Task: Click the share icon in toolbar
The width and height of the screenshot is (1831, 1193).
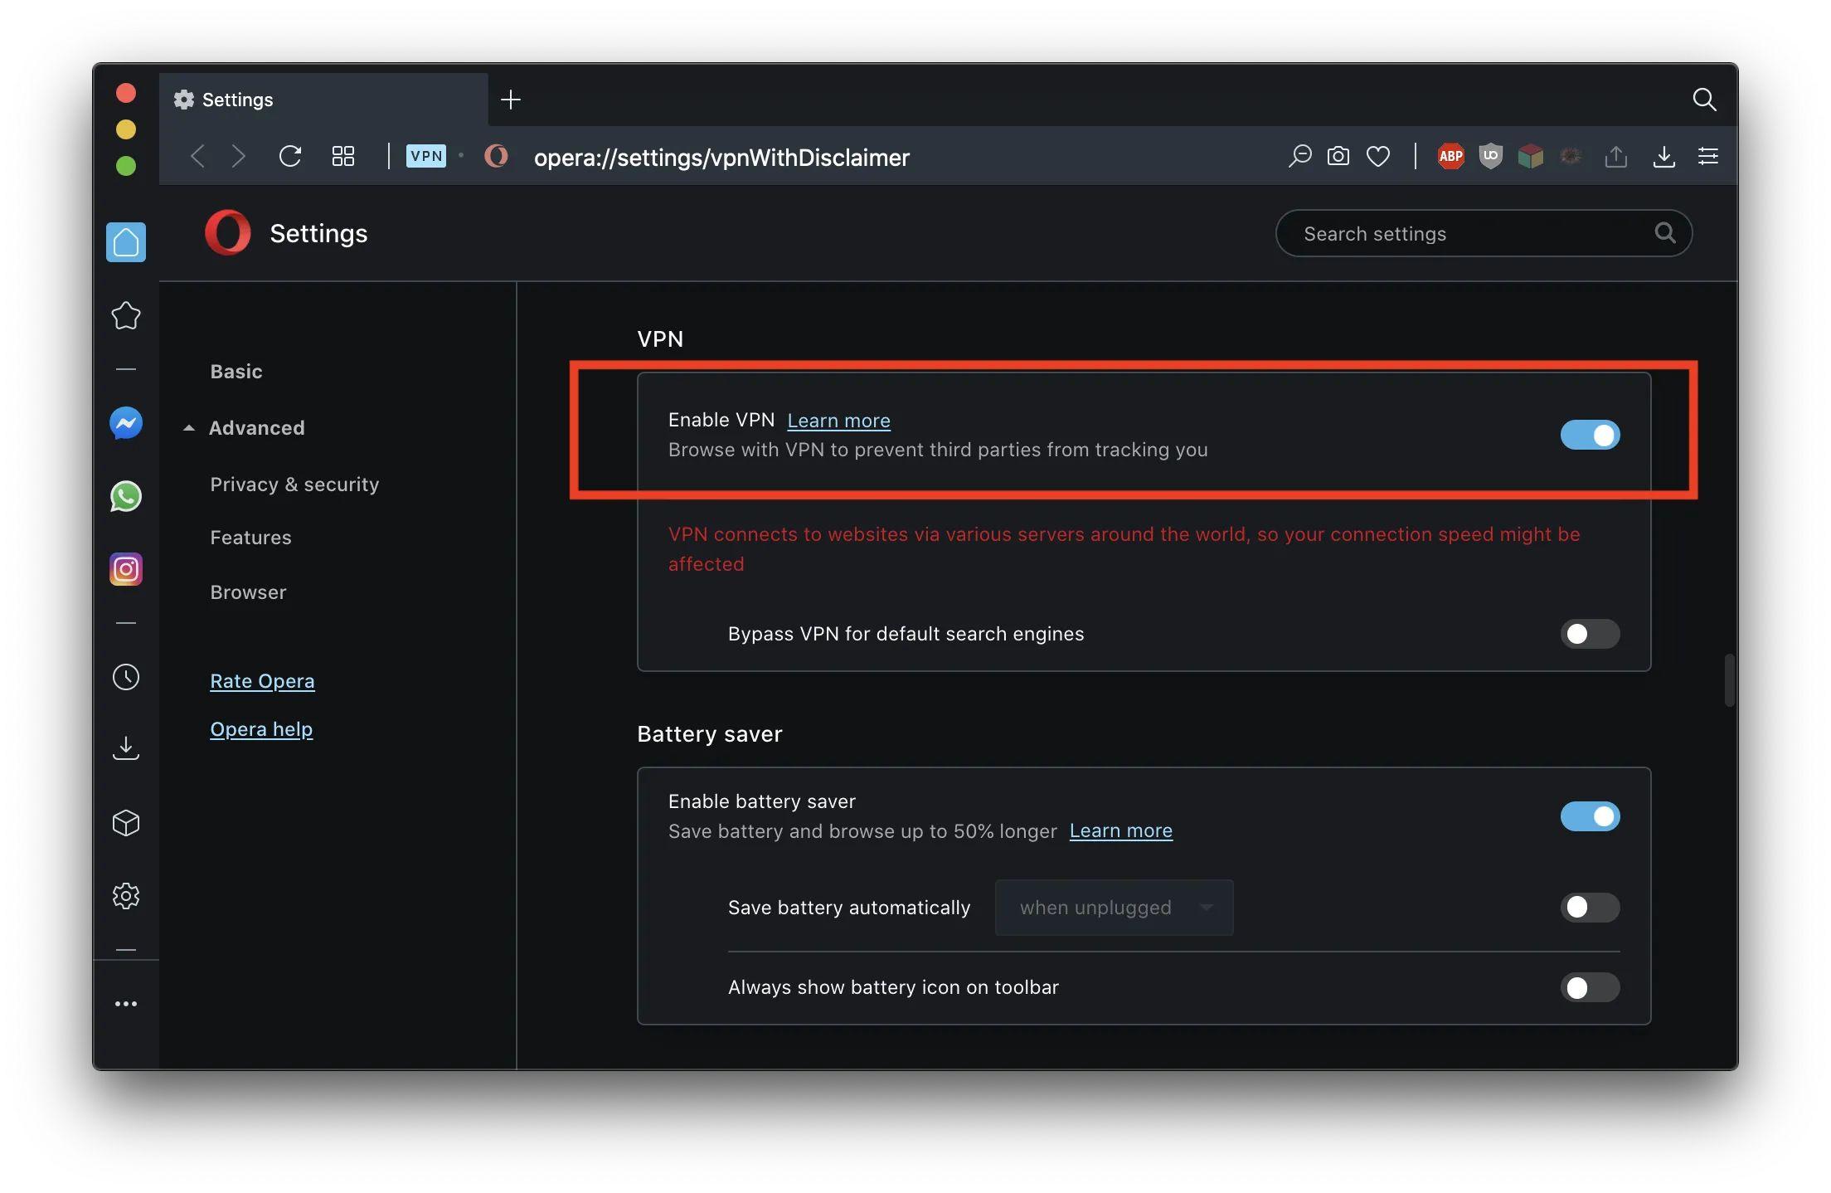Action: click(1615, 156)
